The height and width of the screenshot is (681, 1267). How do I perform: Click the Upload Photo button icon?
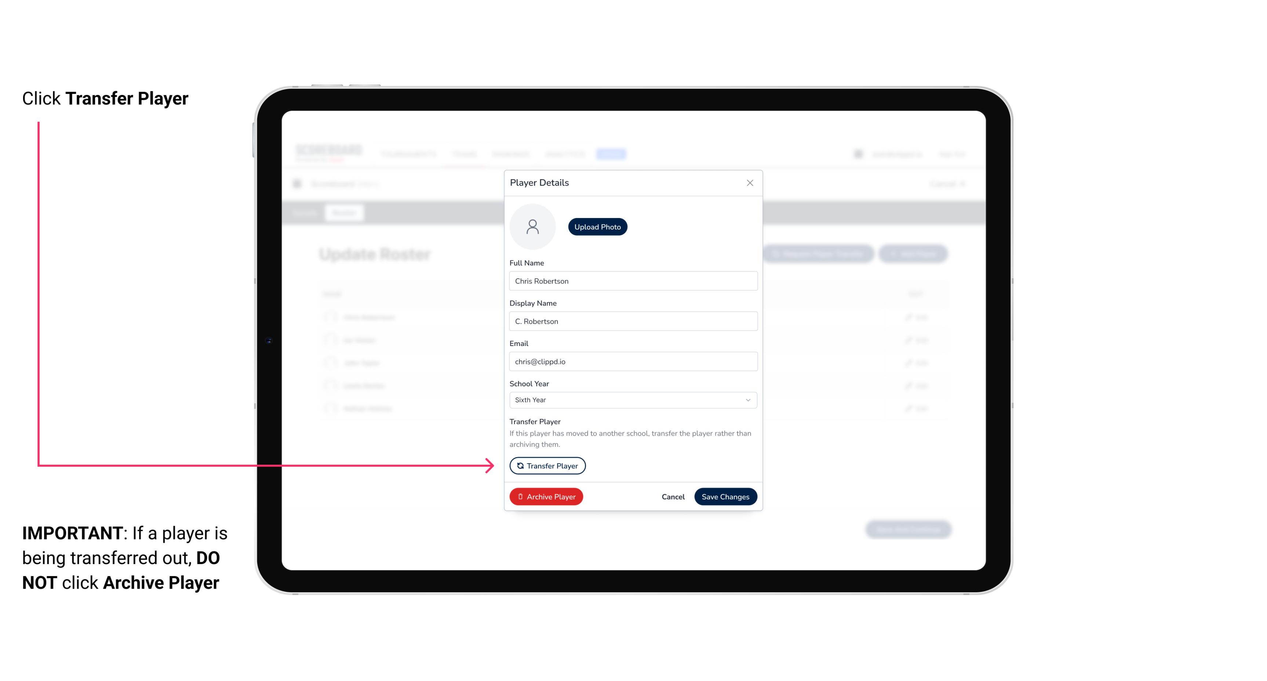point(598,227)
